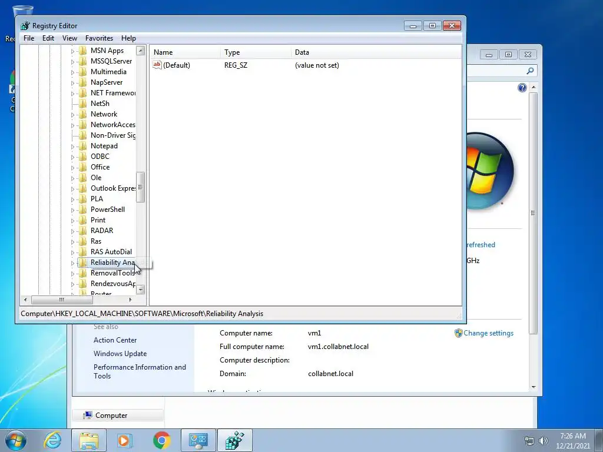This screenshot has width=603, height=452.
Task: Open the Edit menu
Action: point(48,38)
